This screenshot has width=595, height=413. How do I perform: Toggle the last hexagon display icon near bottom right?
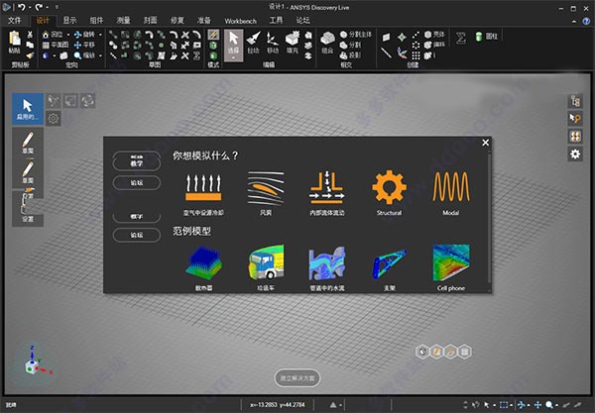[465, 352]
